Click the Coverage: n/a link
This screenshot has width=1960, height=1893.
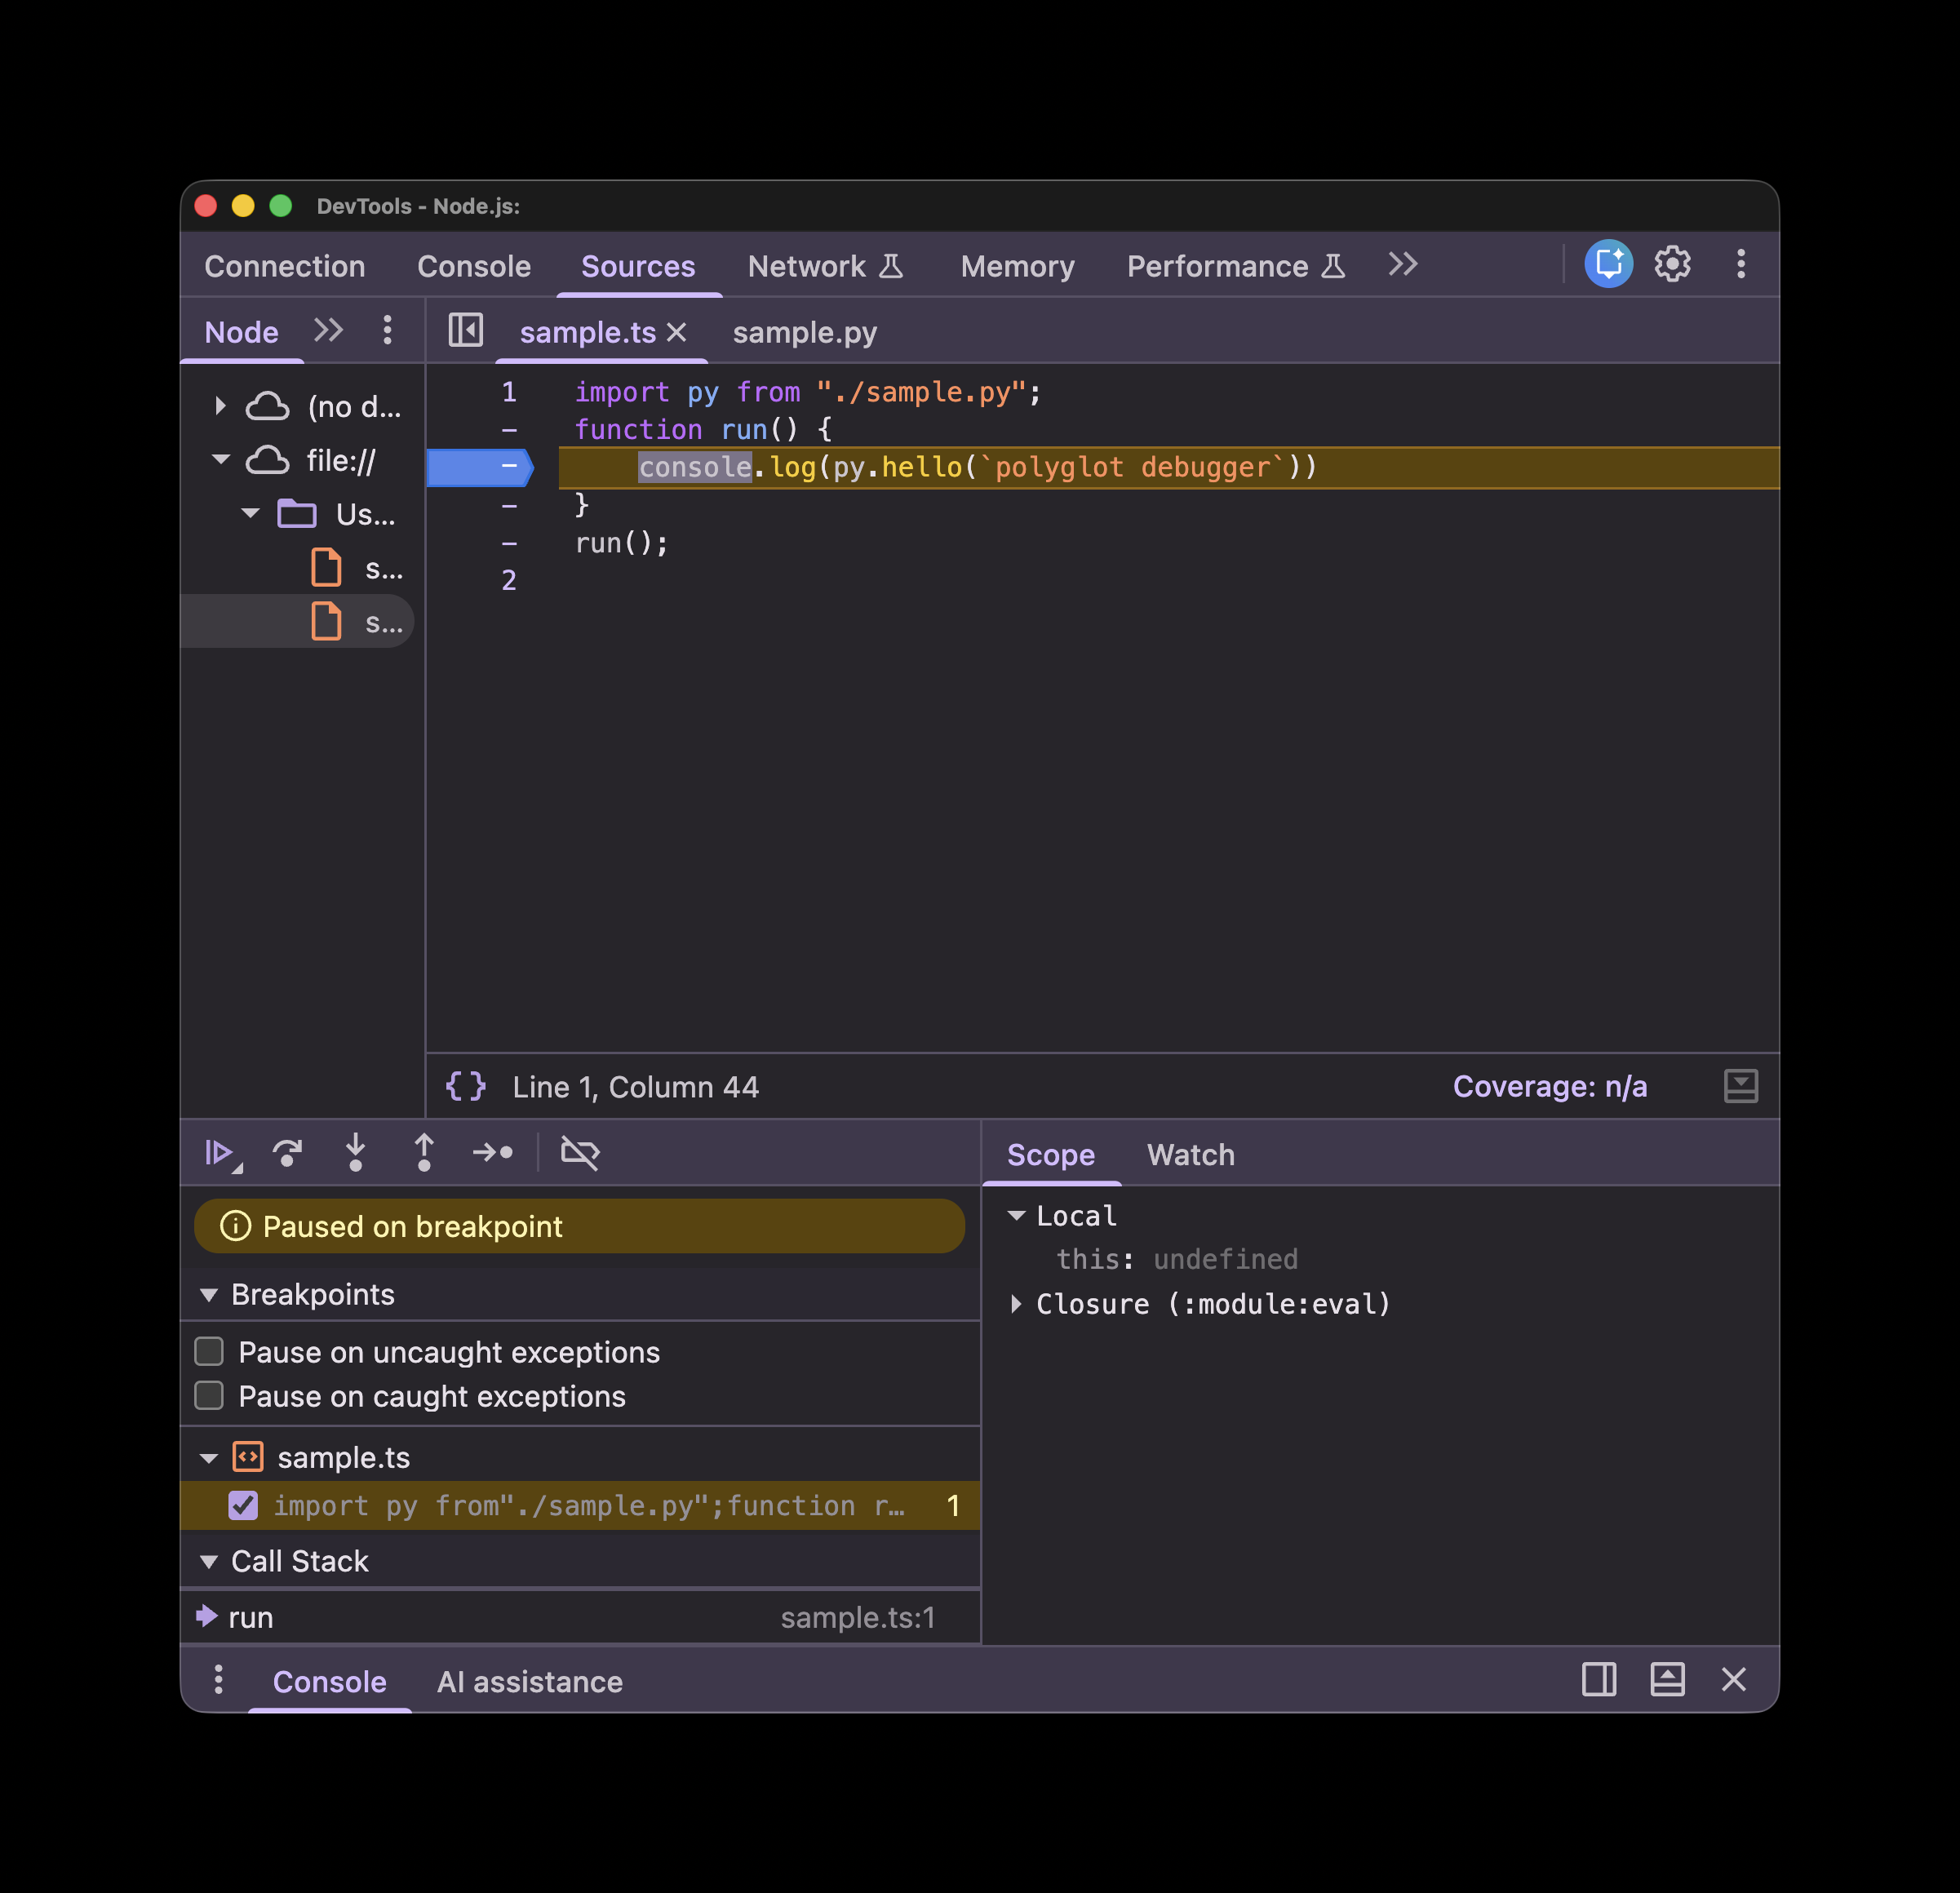pyautogui.click(x=1549, y=1086)
